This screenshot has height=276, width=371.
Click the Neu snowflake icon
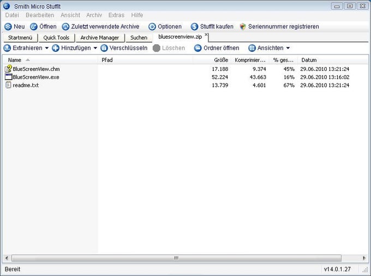tap(8, 27)
